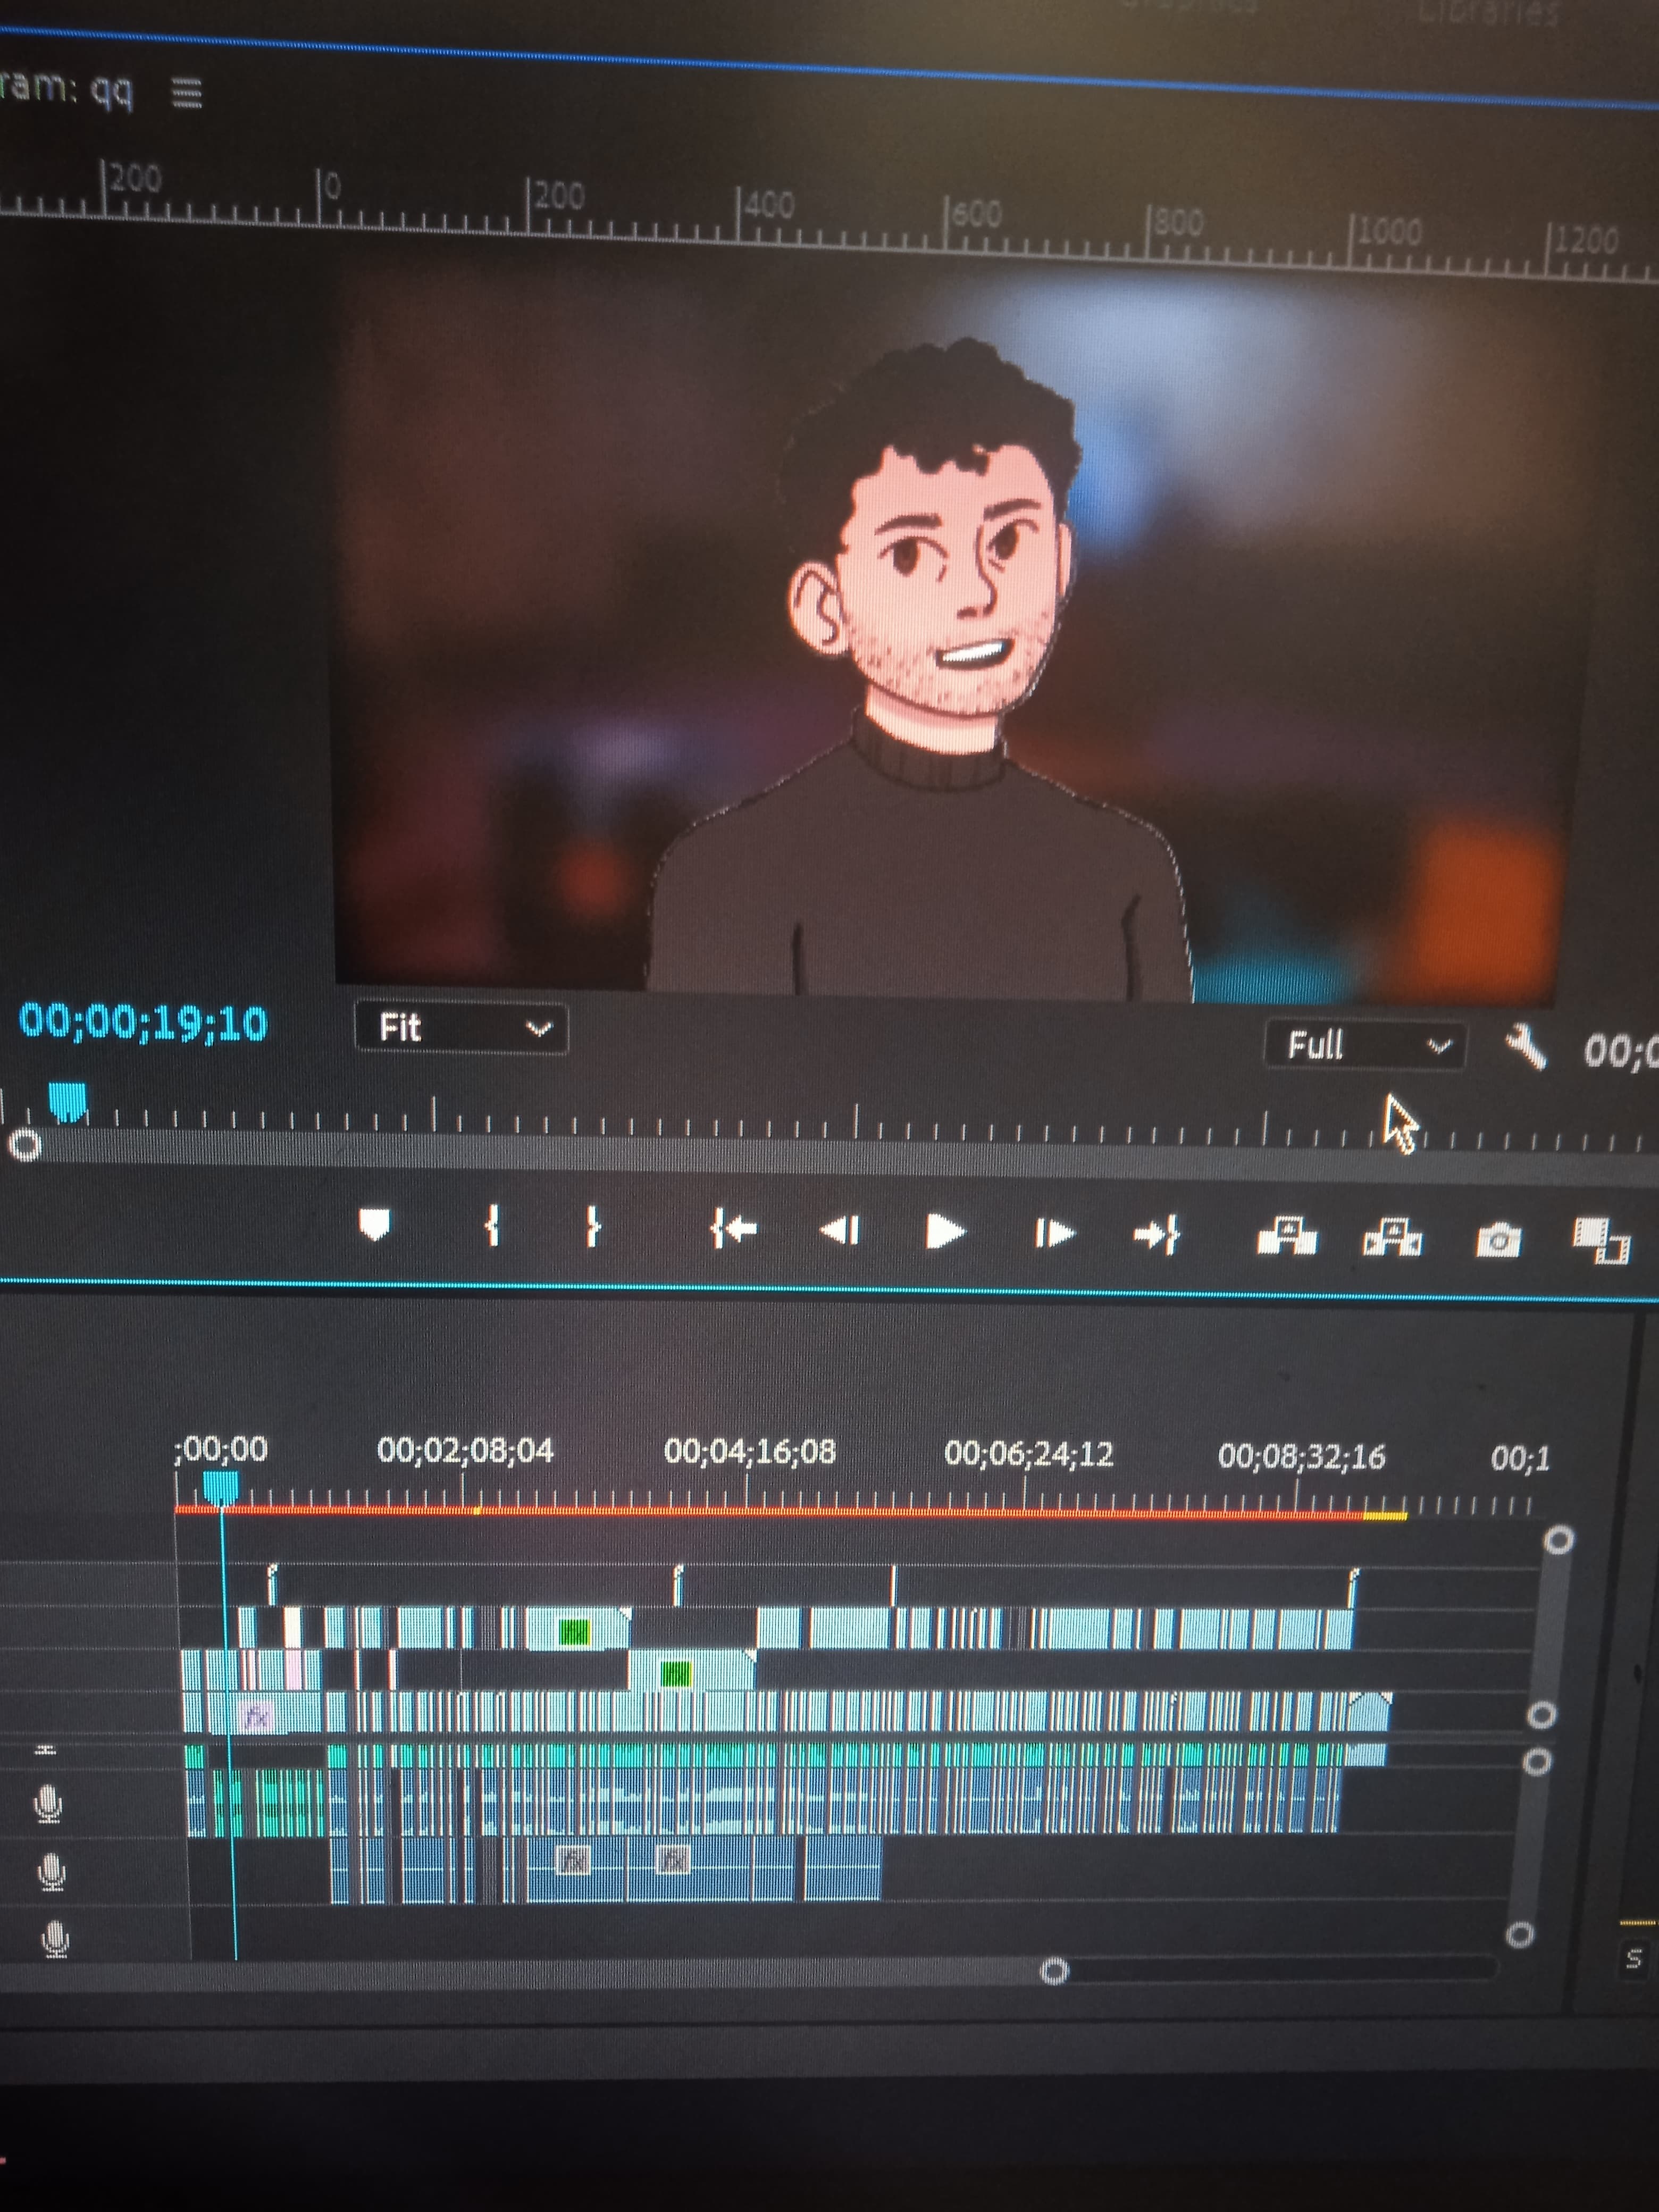Screen dimensions: 1659x2212
Task: Open Program Monitor settings wrench
Action: click(x=1526, y=1048)
